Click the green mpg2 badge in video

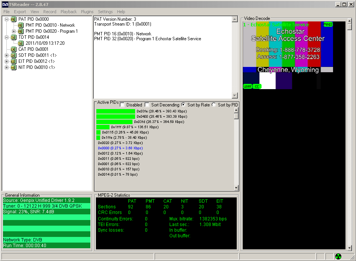328,24
